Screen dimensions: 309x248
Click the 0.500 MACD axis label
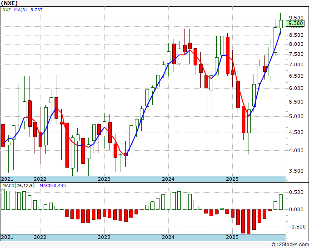296,192
